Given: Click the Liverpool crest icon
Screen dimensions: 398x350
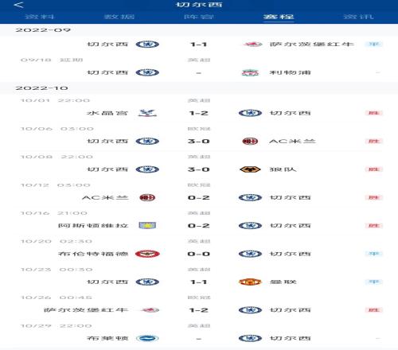Looking at the screenshot, I should click(x=250, y=72).
